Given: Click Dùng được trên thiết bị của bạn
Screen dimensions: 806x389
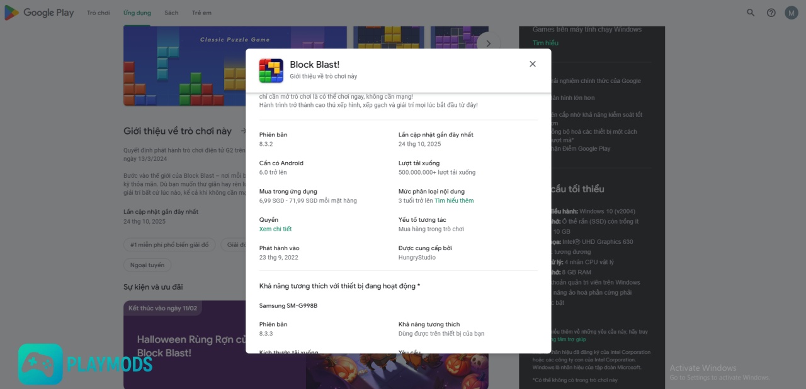Looking at the screenshot, I should (x=441, y=334).
